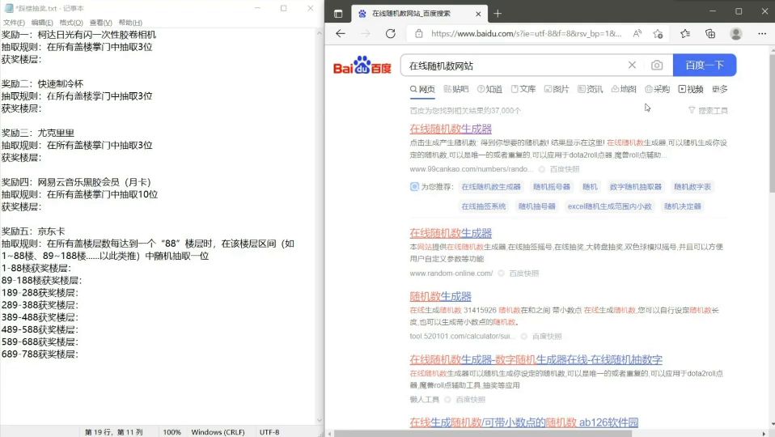The height and width of the screenshot is (437, 775).
Task: Refresh the Baidu search page
Action: click(391, 34)
